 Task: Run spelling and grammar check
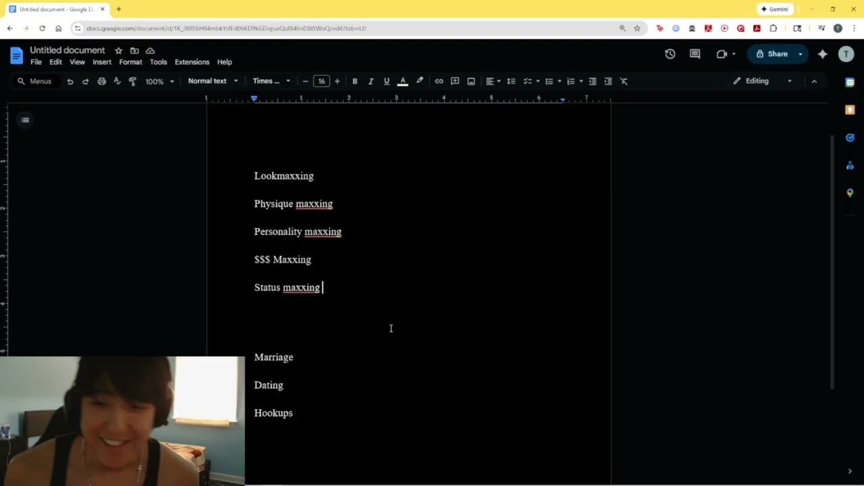117,81
